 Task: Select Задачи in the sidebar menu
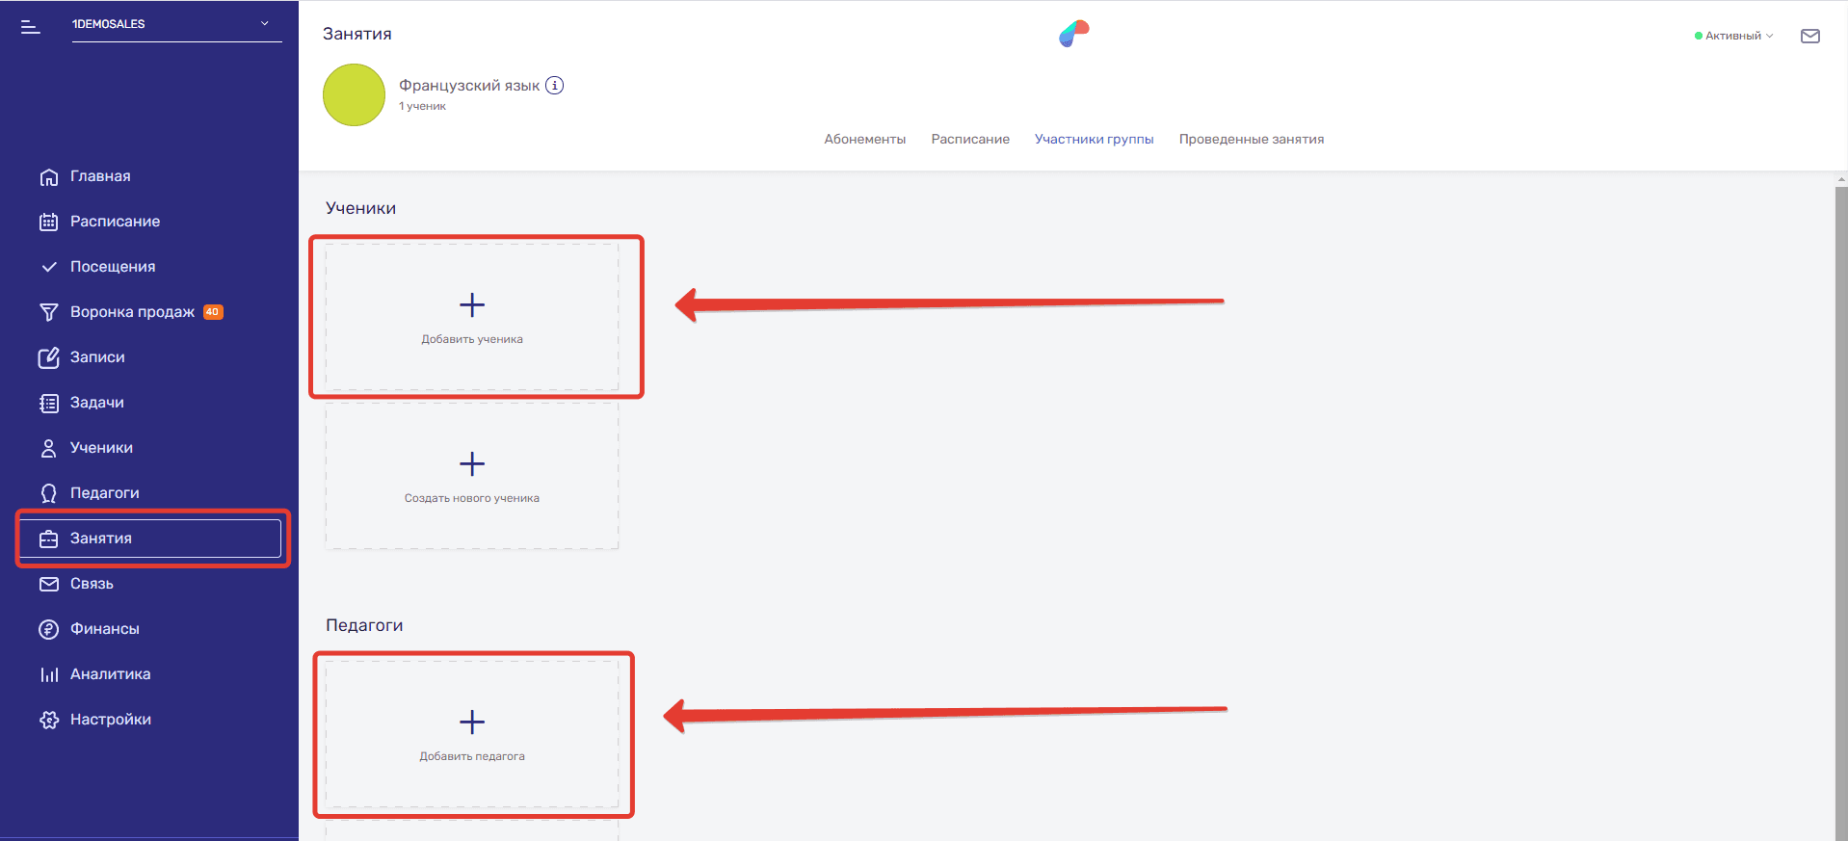click(x=96, y=403)
